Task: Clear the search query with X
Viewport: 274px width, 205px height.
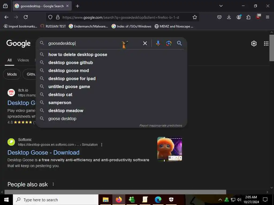Action: (x=145, y=43)
